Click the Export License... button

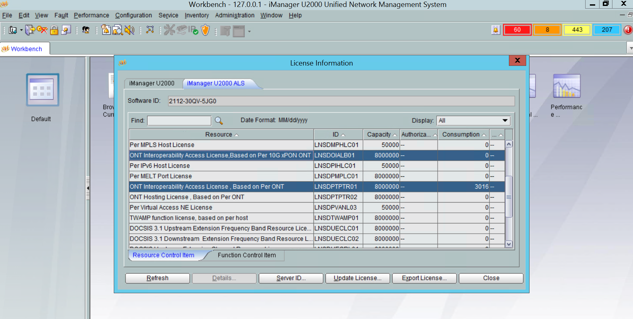(x=424, y=278)
